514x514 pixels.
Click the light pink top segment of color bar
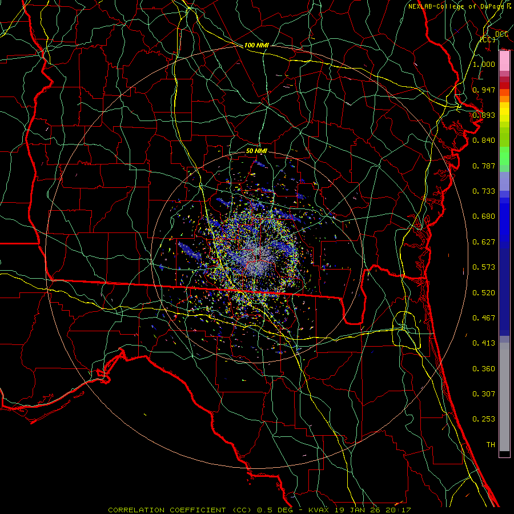coord(504,61)
